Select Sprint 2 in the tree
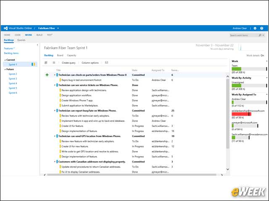Viewport: 269px width, 201px height. point(13,74)
